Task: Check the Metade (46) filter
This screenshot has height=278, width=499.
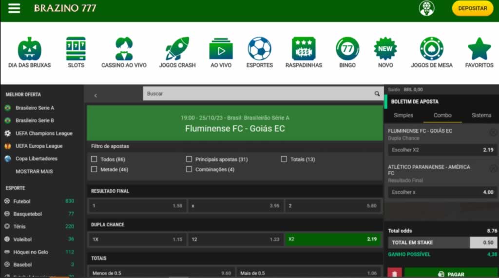Action: pos(94,169)
